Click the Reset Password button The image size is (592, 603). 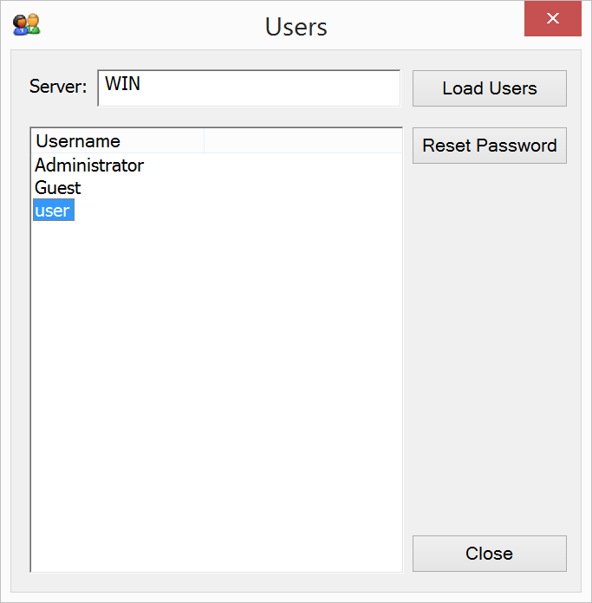(x=489, y=146)
